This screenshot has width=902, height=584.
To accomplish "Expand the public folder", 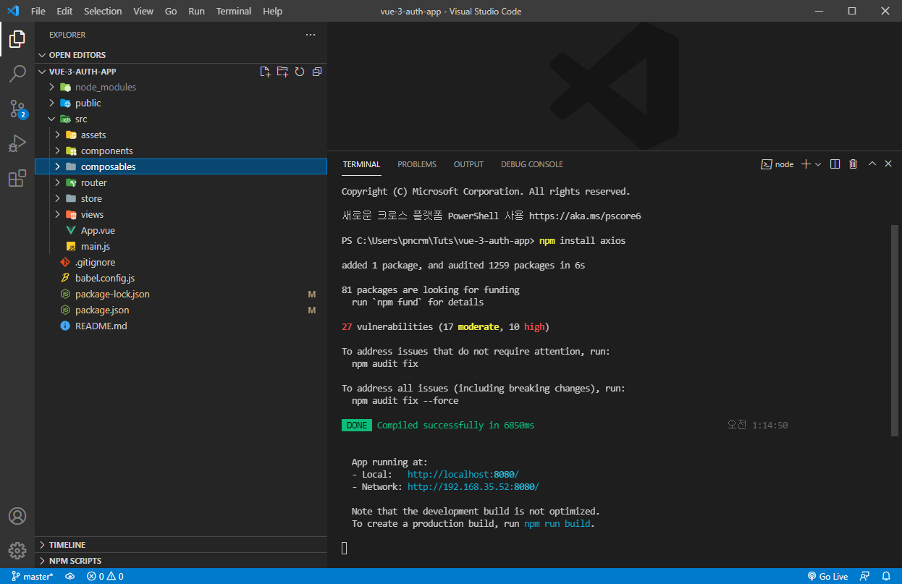I will click(x=51, y=103).
